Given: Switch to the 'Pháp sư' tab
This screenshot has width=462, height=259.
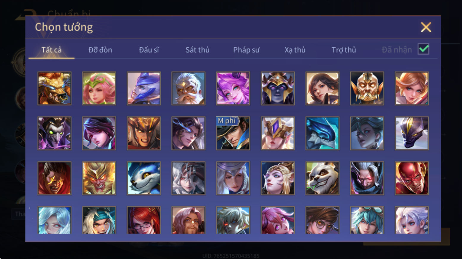Looking at the screenshot, I should 246,50.
